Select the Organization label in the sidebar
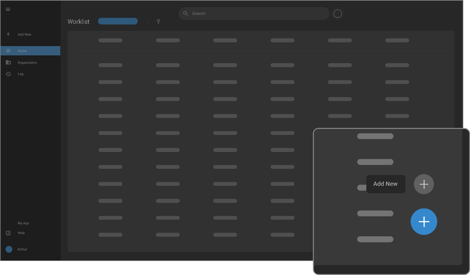The width and height of the screenshot is (470, 275). click(x=27, y=63)
